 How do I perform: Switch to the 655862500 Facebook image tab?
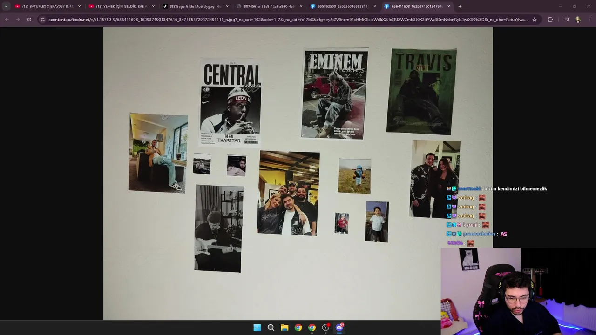(x=343, y=6)
